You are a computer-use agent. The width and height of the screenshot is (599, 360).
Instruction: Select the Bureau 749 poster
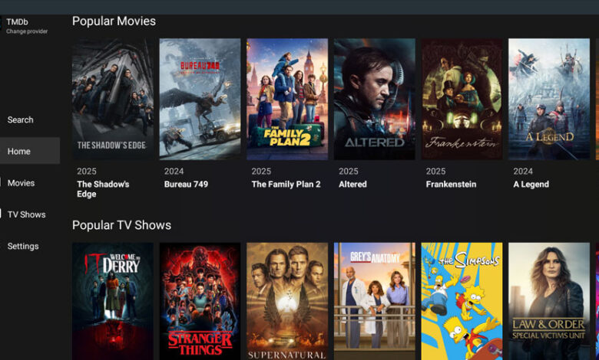pyautogui.click(x=200, y=99)
